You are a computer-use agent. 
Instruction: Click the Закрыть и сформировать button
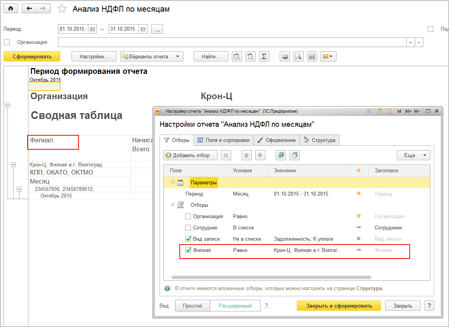click(x=339, y=306)
